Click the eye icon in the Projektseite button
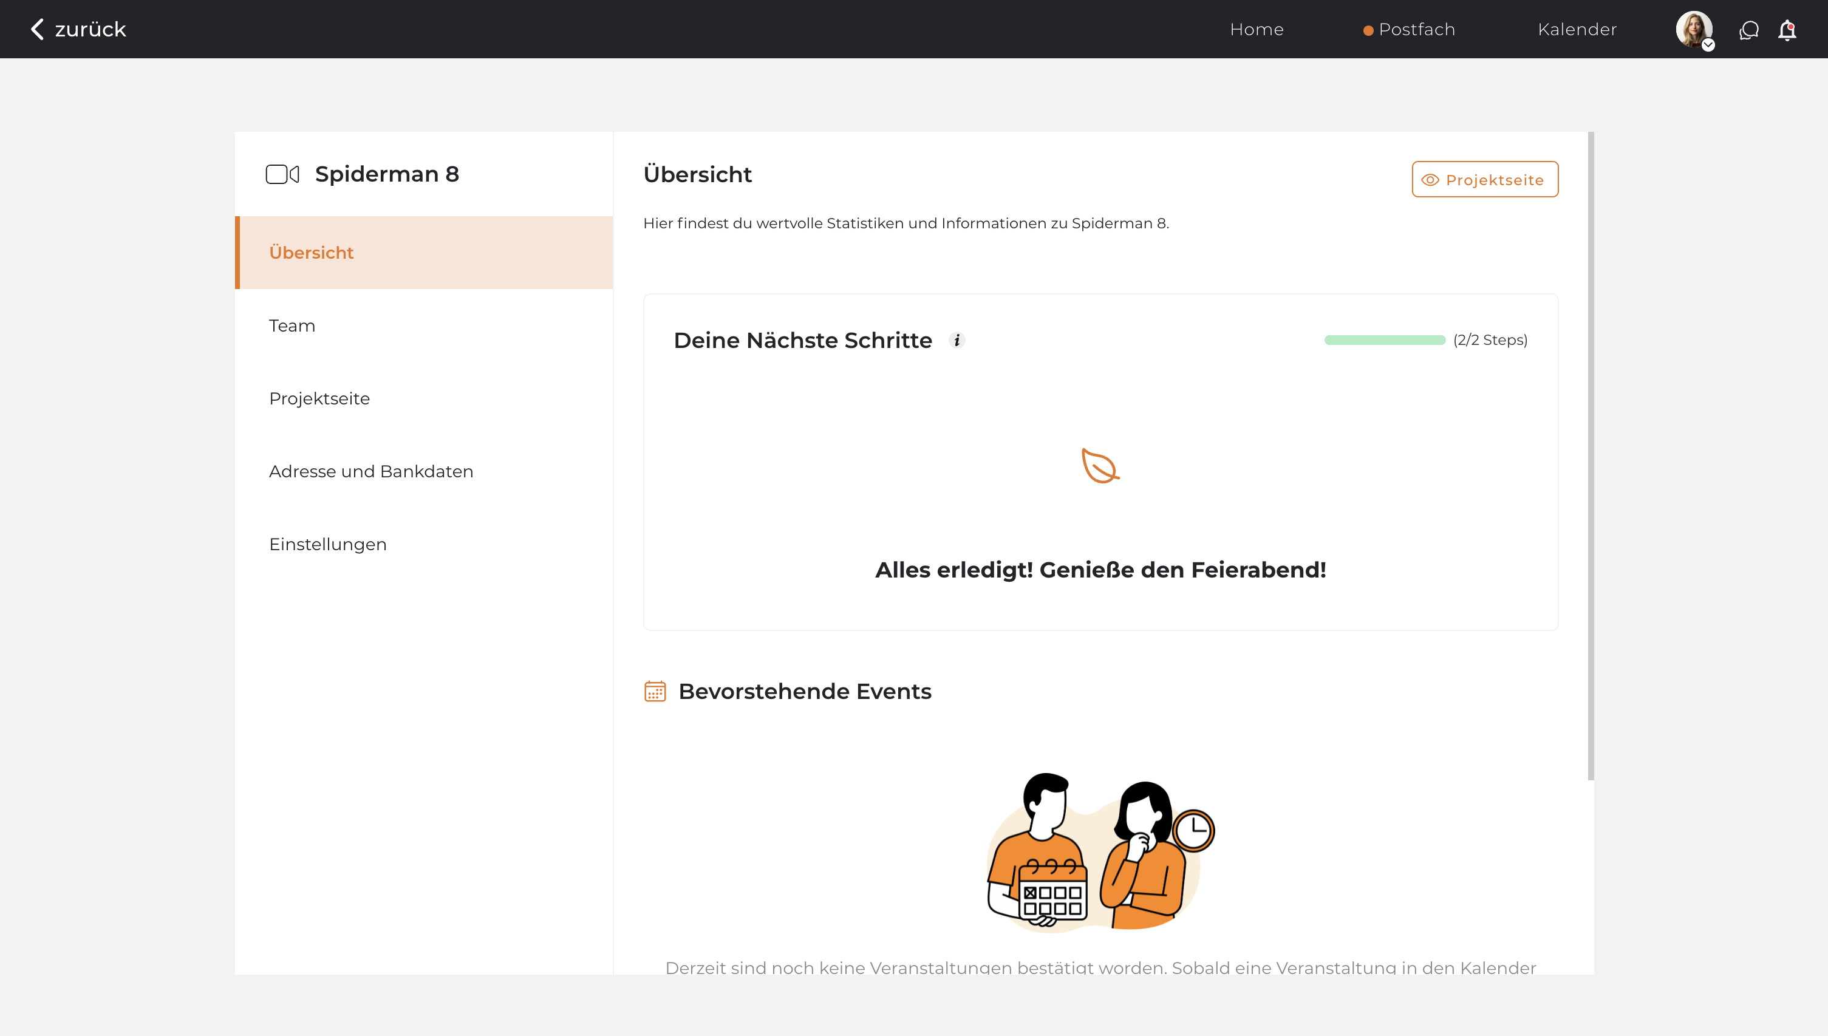The image size is (1828, 1036). coord(1430,180)
